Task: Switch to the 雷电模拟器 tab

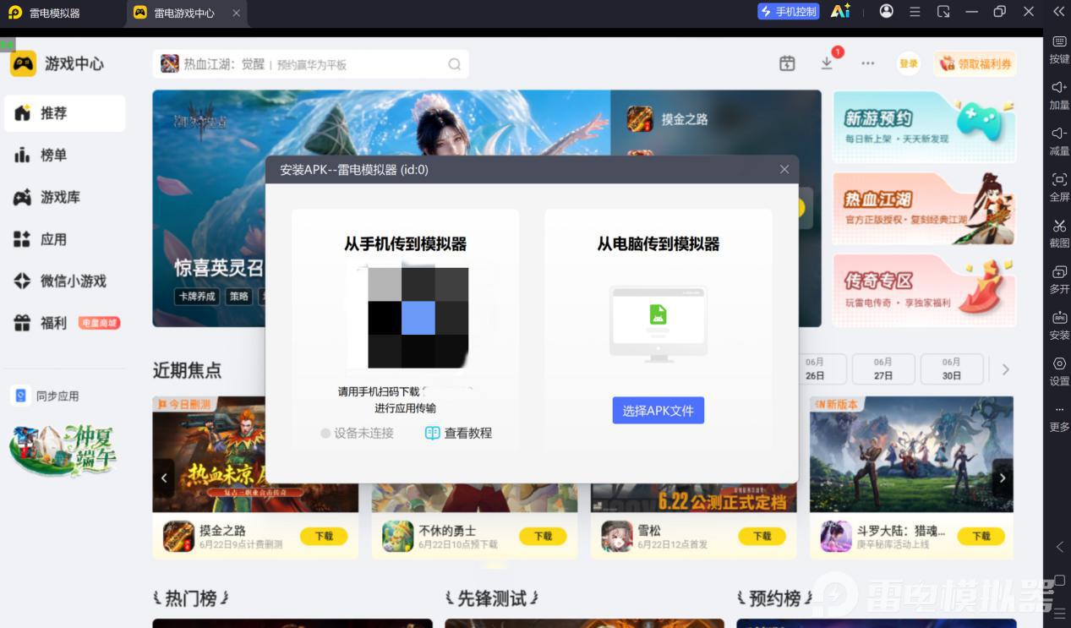Action: pos(55,13)
